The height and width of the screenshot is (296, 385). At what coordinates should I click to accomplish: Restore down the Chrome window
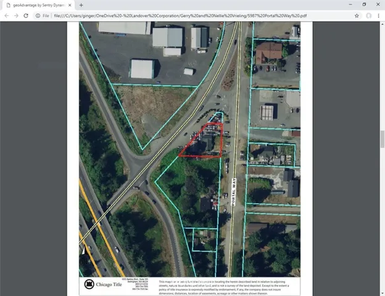click(364, 4)
